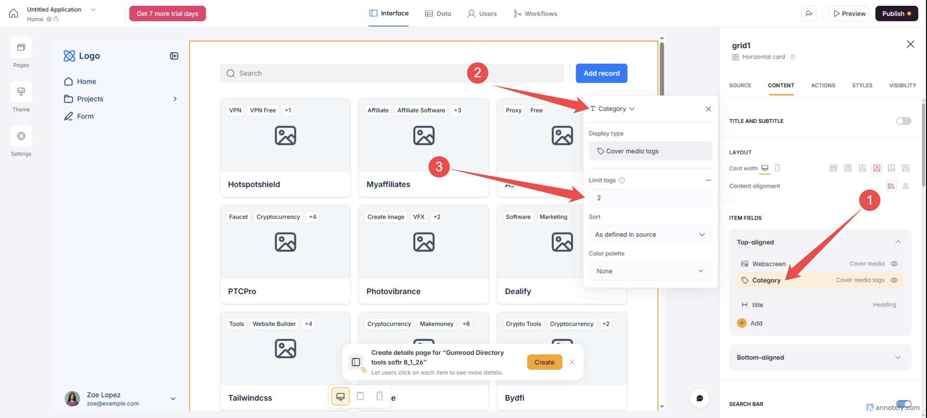Collapse the navigation sidebar icon
The image size is (927, 418).
pos(174,56)
